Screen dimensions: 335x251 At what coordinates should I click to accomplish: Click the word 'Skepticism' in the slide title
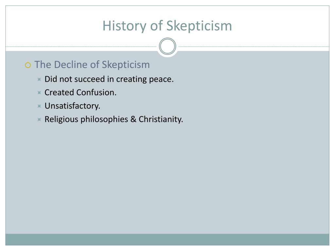pyautogui.click(x=199, y=26)
